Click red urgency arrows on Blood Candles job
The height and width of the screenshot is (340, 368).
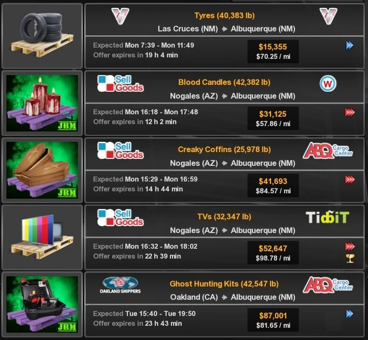coord(350,112)
